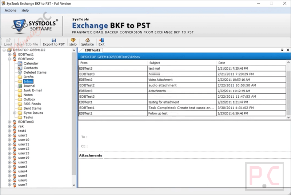Open the RSS Feeds folder icon
This screenshot has height=195, width=291.
[x=20, y=104]
